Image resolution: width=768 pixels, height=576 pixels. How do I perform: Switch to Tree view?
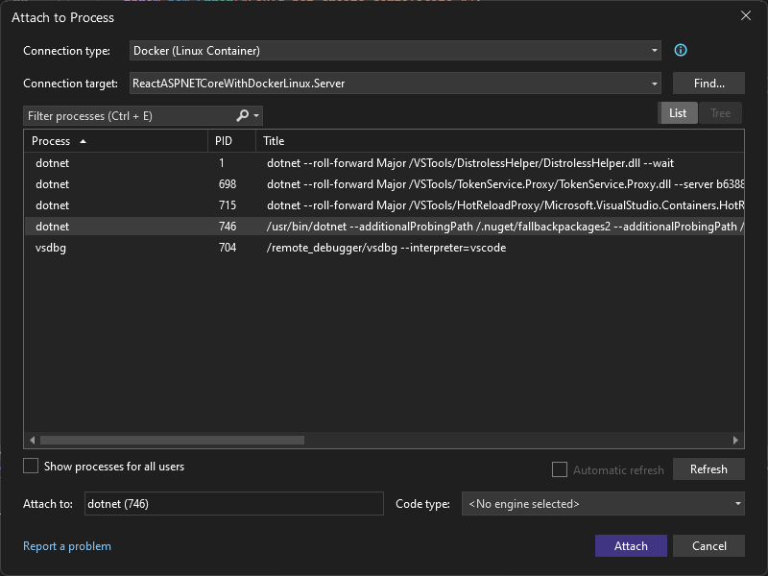720,112
